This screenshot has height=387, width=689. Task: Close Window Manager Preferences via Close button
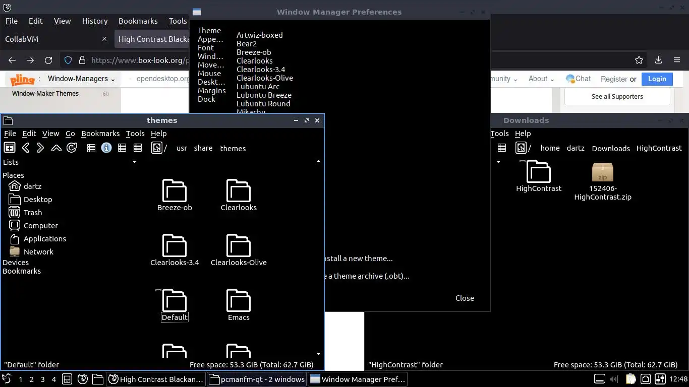click(465, 298)
